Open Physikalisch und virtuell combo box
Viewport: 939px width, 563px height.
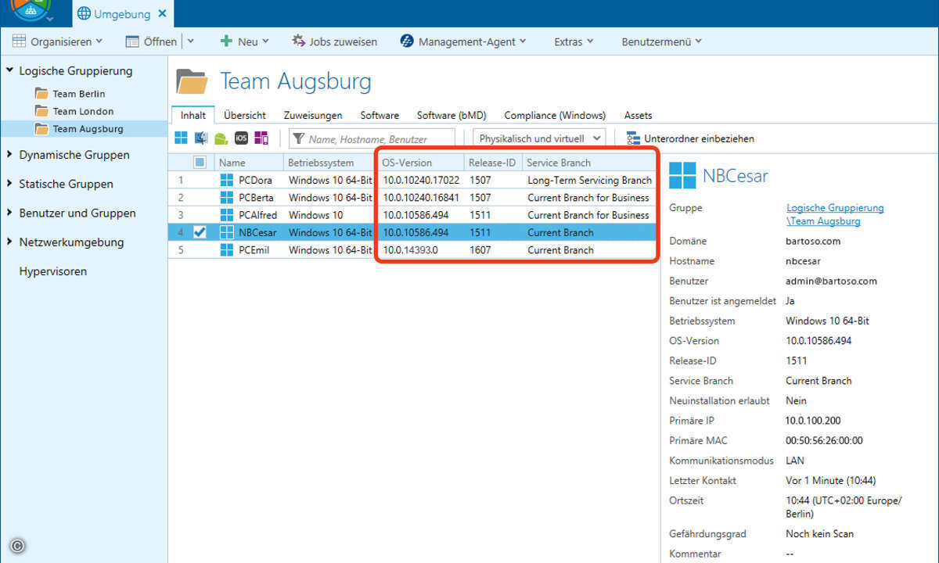[539, 138]
